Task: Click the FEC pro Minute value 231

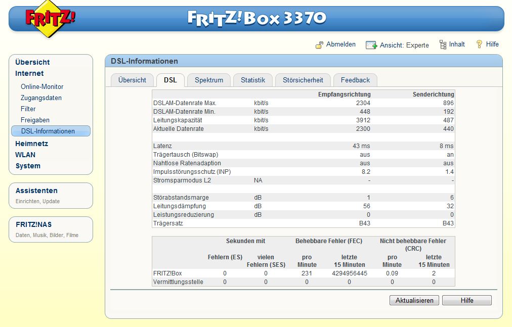Action: click(307, 273)
